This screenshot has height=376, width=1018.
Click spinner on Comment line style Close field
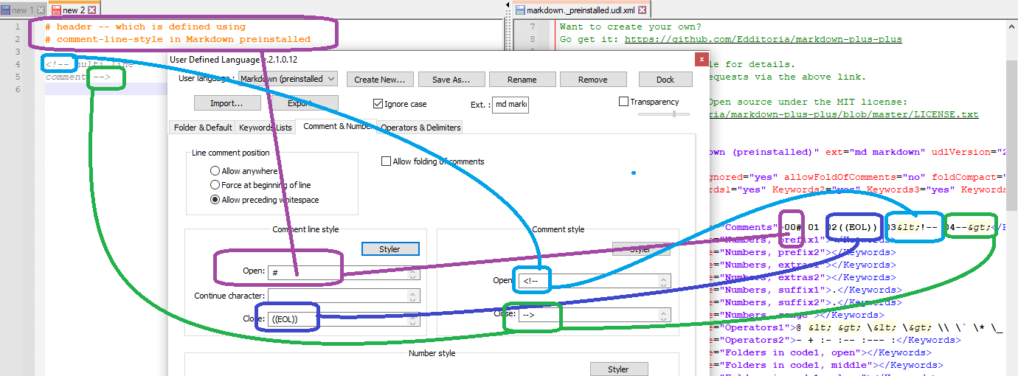click(x=414, y=320)
